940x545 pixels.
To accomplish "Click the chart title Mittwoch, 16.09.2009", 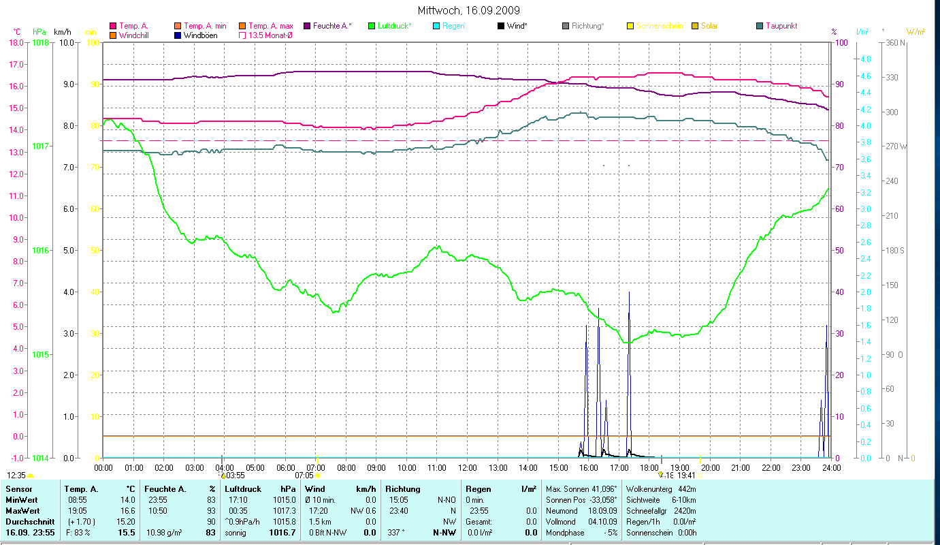I will 470,10.
